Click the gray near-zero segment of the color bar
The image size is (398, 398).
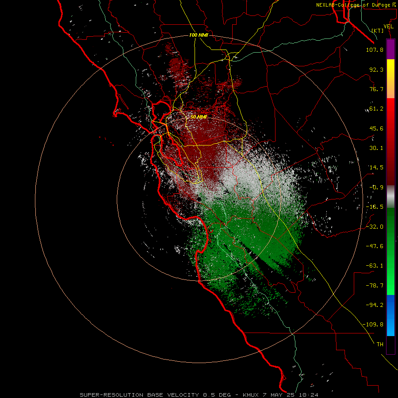[390, 197]
